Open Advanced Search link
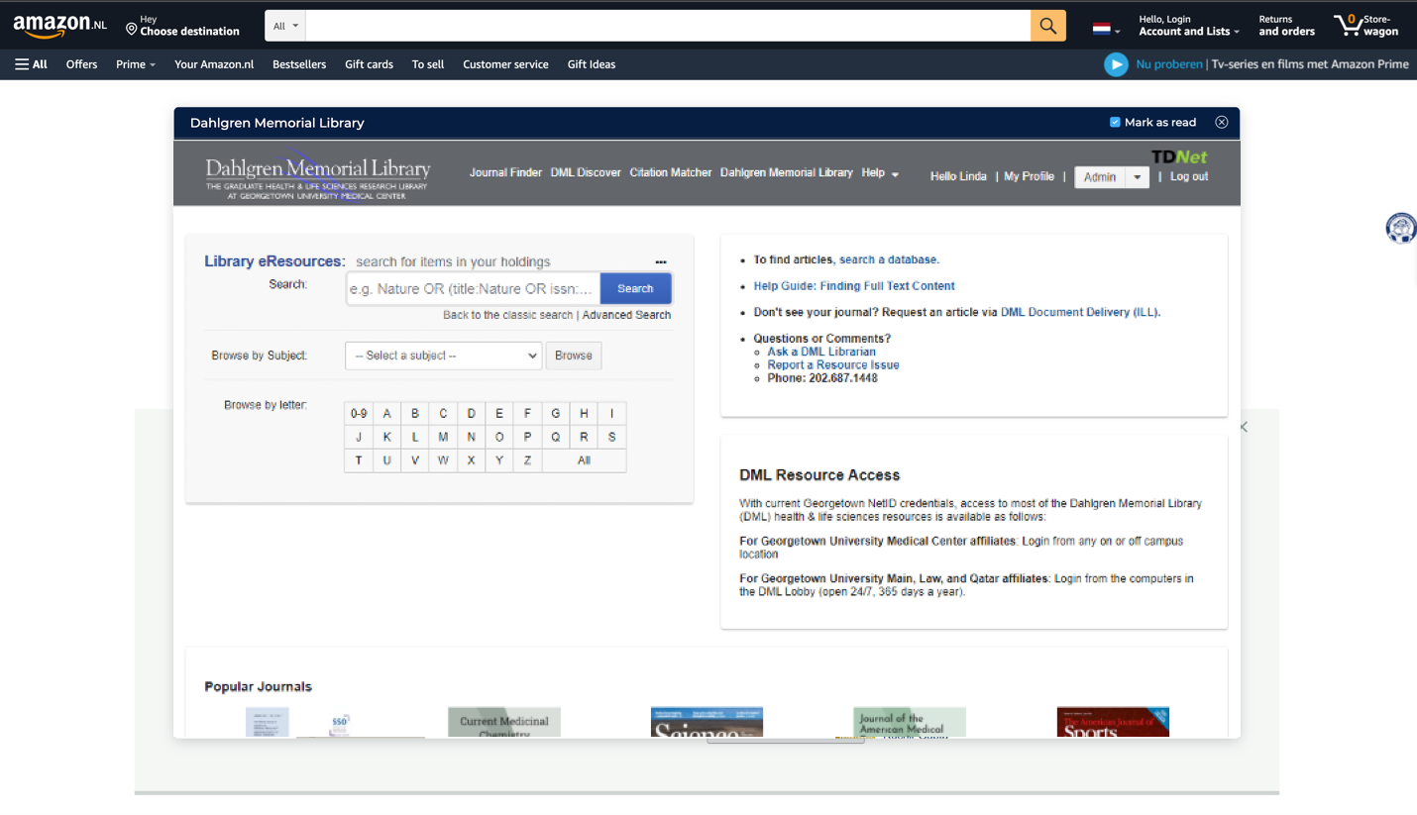Viewport: 1417px width, 815px height. click(626, 315)
